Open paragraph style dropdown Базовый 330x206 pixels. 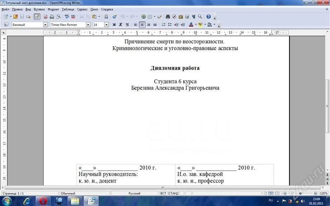pos(45,25)
